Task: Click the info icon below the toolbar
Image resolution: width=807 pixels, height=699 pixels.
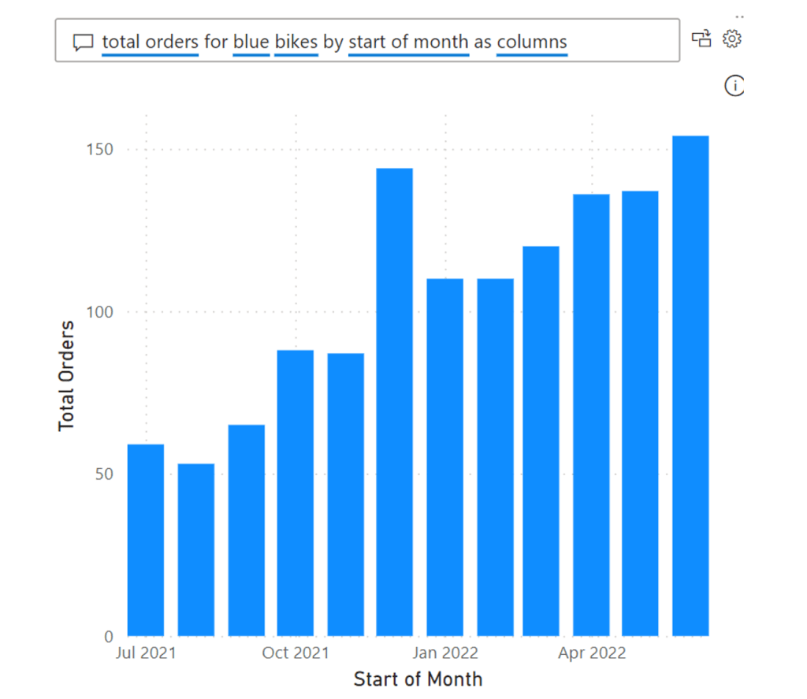Action: point(734,86)
